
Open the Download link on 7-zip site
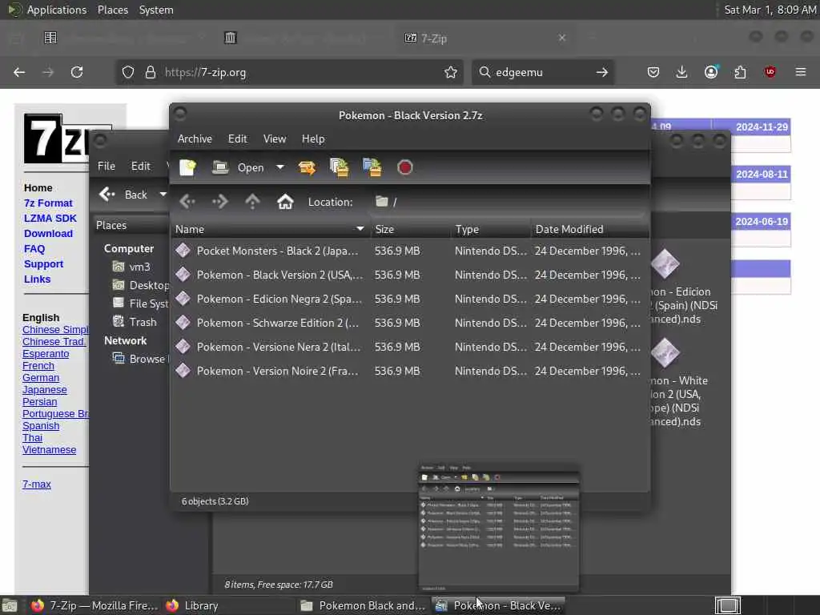[48, 233]
